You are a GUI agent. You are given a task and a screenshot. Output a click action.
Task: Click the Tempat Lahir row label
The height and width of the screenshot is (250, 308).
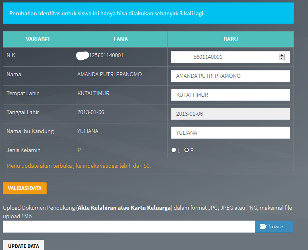23,93
